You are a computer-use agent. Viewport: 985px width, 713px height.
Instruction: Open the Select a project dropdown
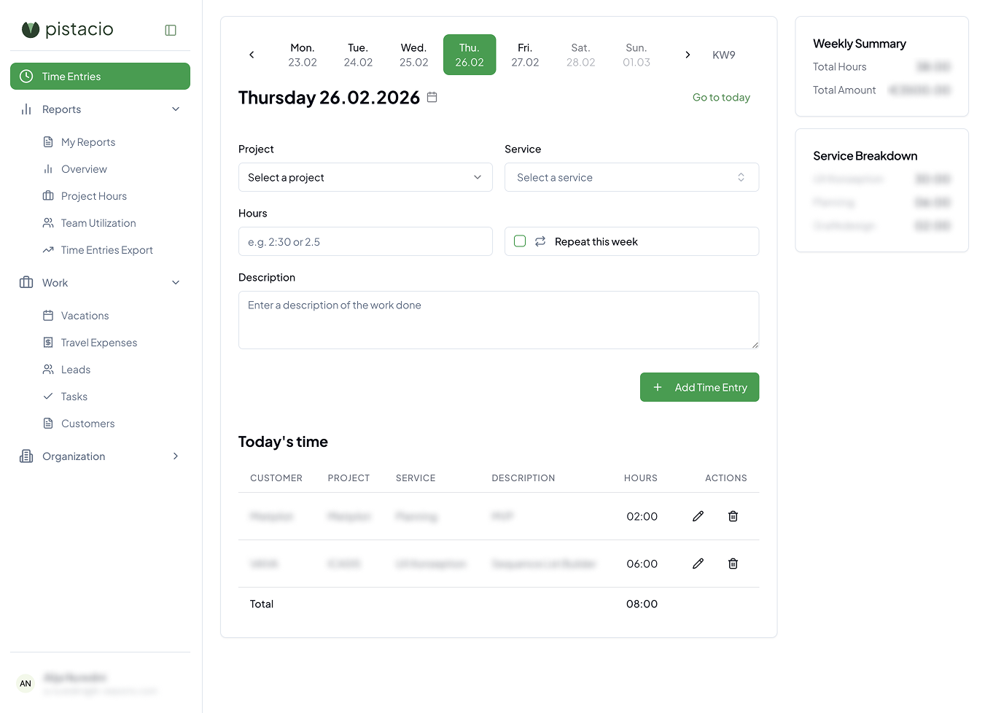click(365, 176)
